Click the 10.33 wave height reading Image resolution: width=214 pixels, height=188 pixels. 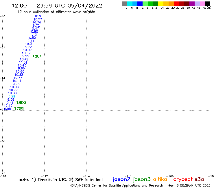[19, 75]
